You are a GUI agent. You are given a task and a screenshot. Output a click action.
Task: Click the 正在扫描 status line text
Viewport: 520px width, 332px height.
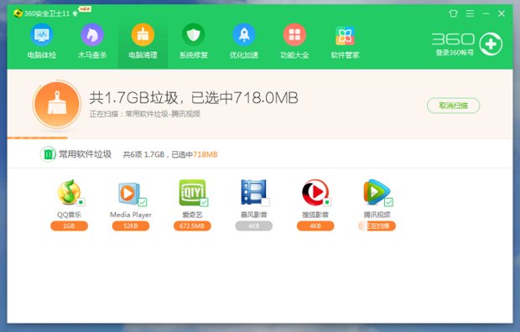tap(144, 114)
